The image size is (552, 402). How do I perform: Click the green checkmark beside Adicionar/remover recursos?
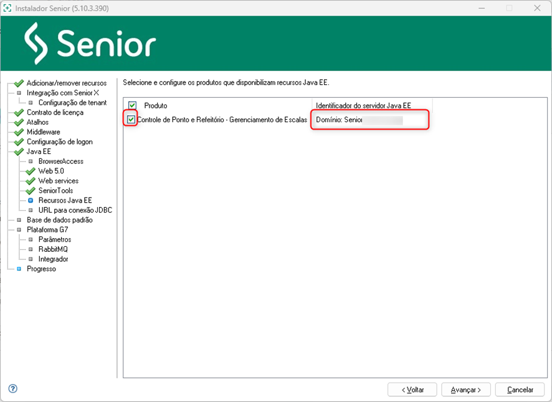click(x=19, y=83)
